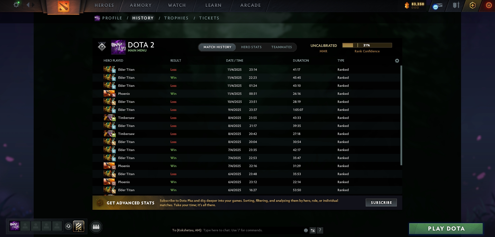The height and width of the screenshot is (237, 495).
Task: Click the rank medal question icon
Action: [102, 47]
